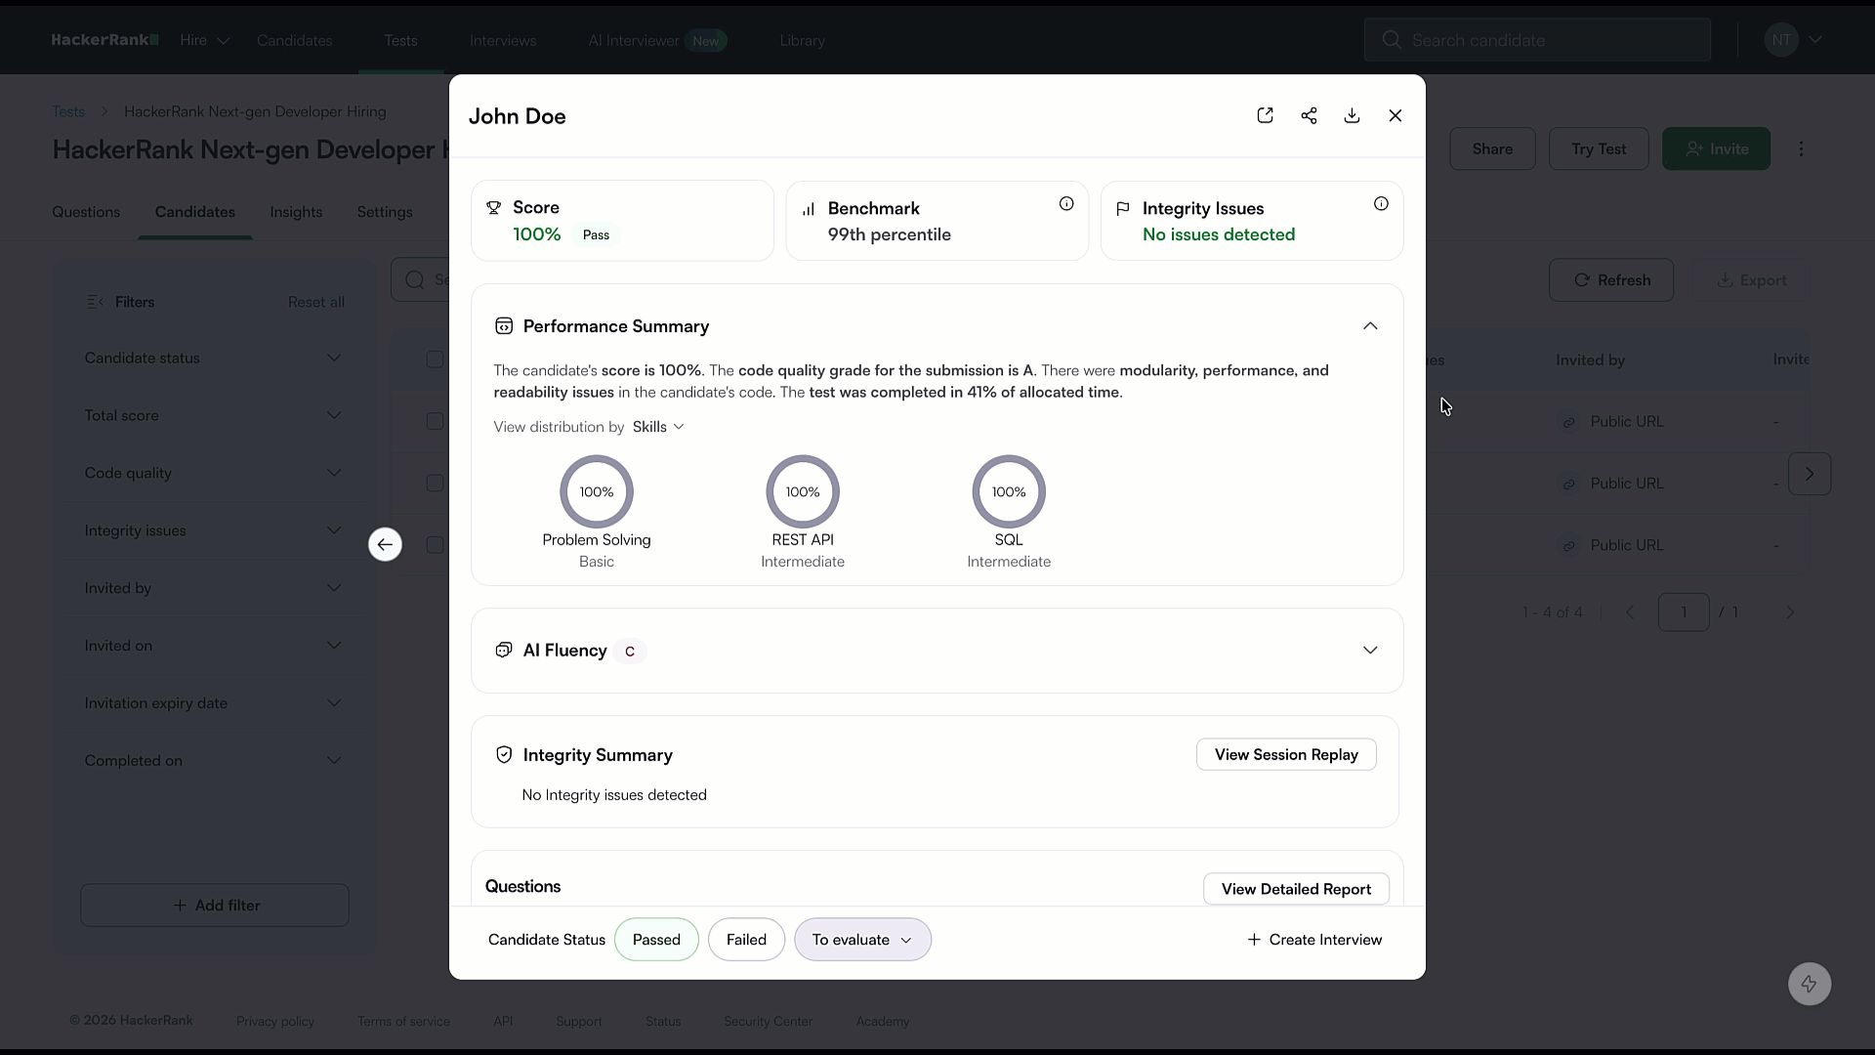Open the To evaluate dropdown

[x=863, y=939]
